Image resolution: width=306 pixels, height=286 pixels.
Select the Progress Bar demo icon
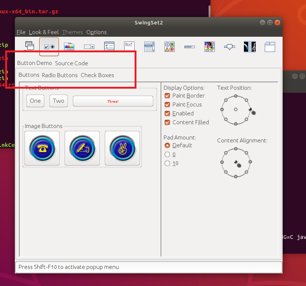click(190, 46)
